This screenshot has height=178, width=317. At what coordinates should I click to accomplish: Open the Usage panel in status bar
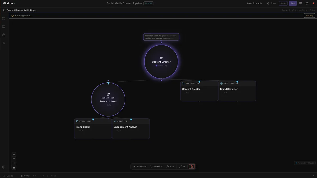click(x=8, y=176)
